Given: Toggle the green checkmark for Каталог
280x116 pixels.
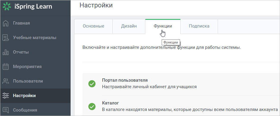Looking at the screenshot, I should [92, 106].
